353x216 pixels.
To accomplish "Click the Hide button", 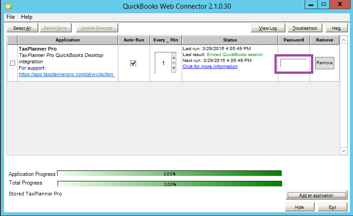I will (300, 207).
